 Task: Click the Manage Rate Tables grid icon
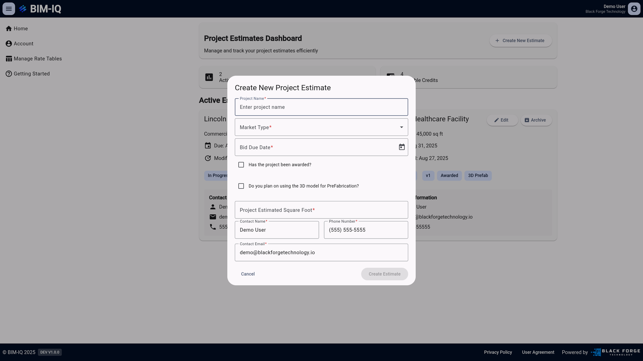coord(9,59)
